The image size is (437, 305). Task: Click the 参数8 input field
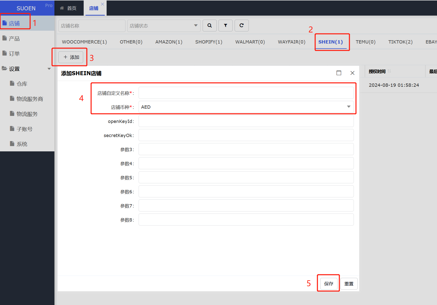pos(246,220)
